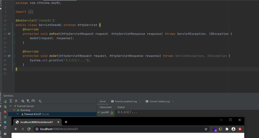Click the folded import ... placeholder
The width and height of the screenshot is (259, 138).
coord(31,12)
